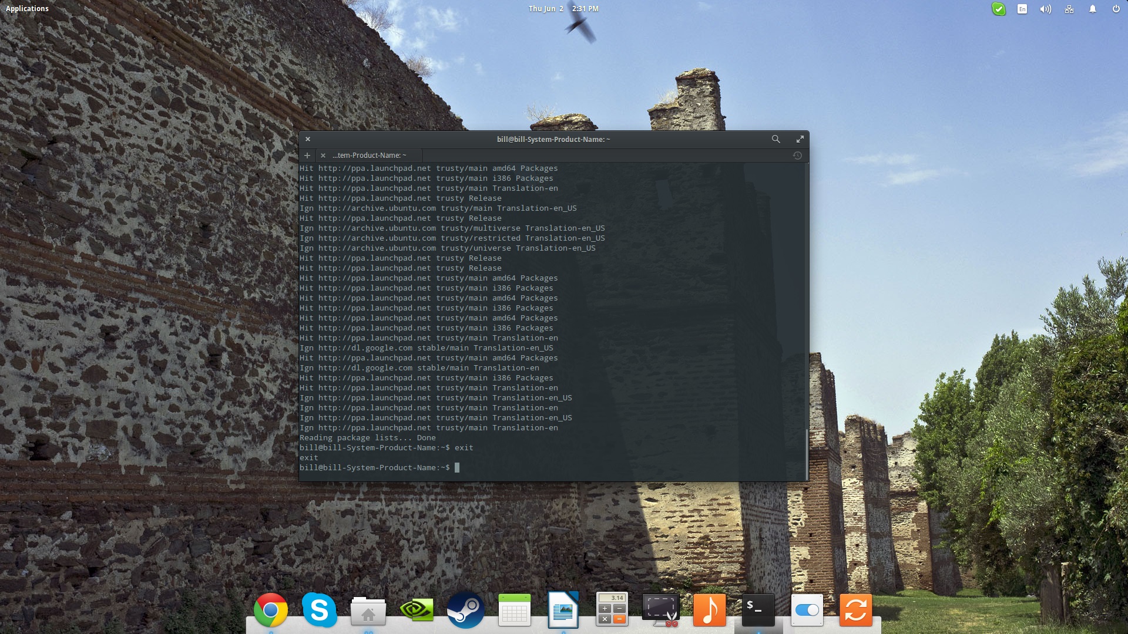Click the 'exit' command prompt line
Viewport: 1128px width, 634px height.
386,448
